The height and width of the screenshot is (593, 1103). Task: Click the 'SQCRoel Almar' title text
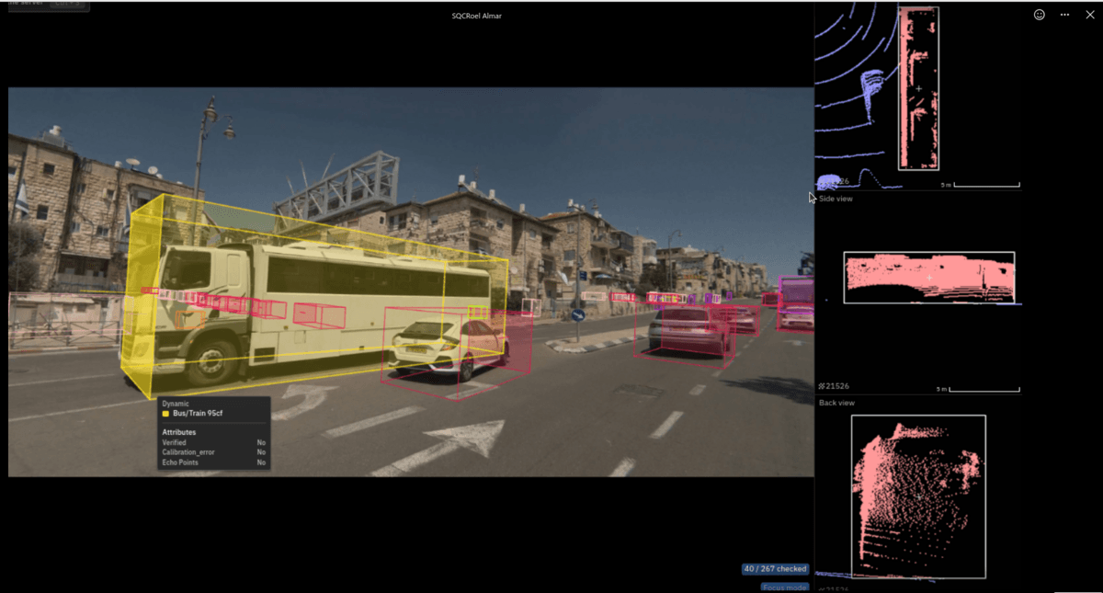(477, 16)
